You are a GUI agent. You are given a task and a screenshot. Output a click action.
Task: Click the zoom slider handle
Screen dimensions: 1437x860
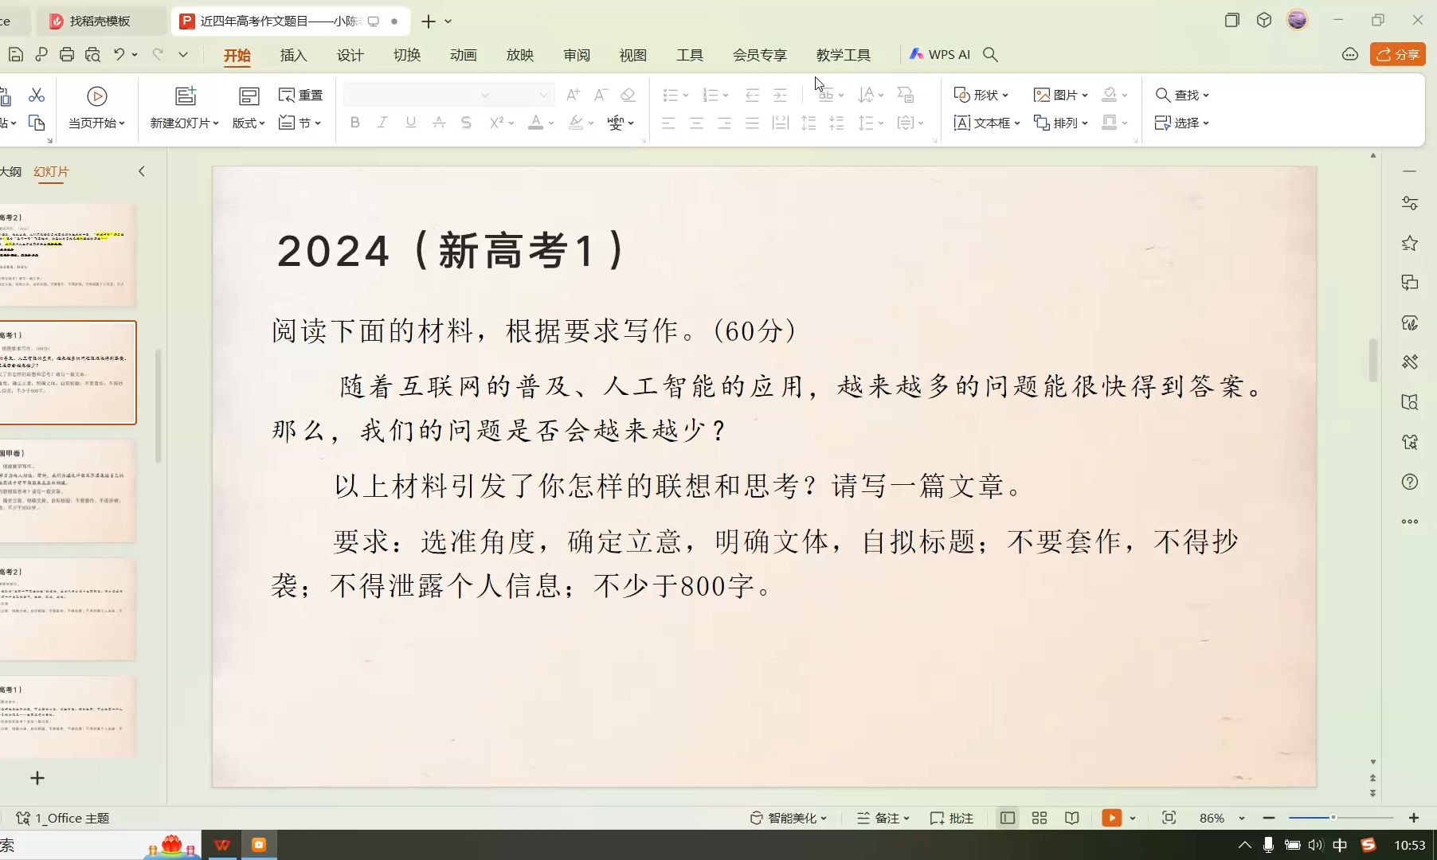tap(1333, 818)
